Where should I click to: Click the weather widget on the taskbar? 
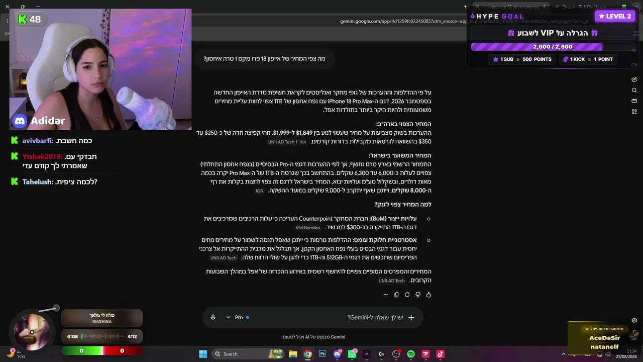[15, 354]
